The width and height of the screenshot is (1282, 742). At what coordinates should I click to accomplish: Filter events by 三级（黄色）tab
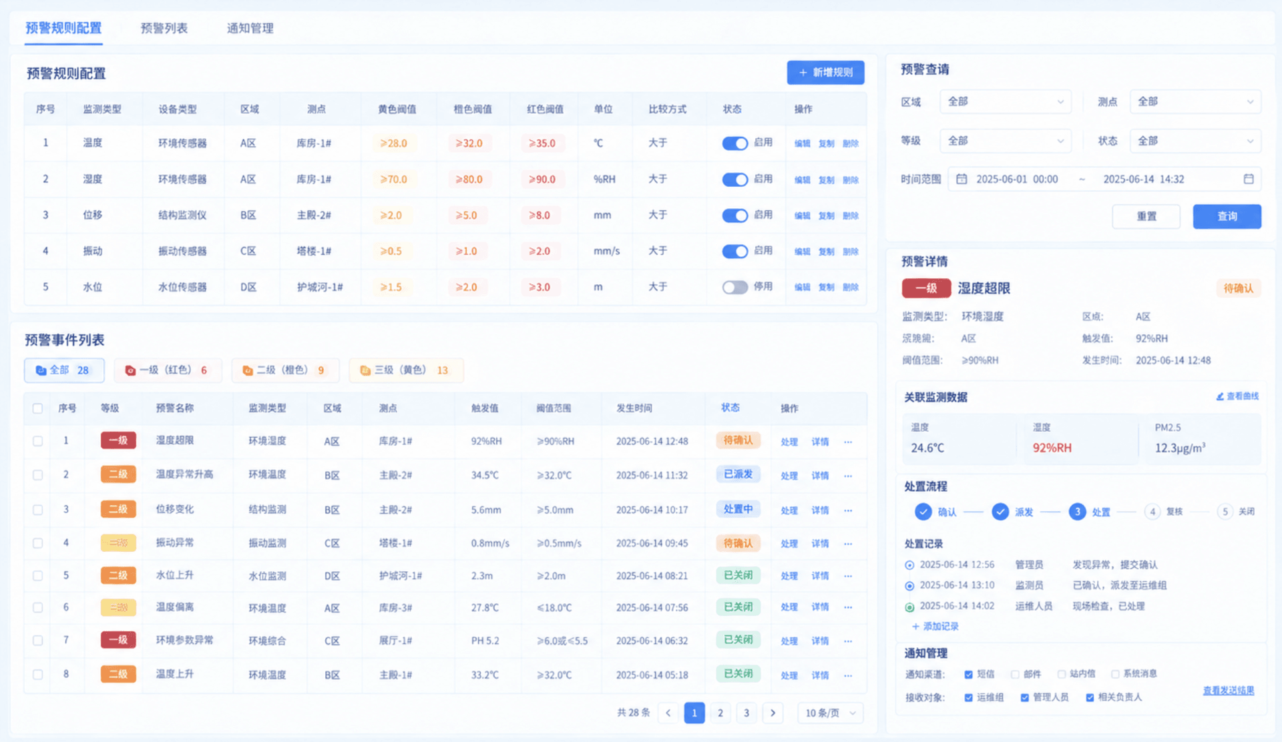click(x=406, y=370)
